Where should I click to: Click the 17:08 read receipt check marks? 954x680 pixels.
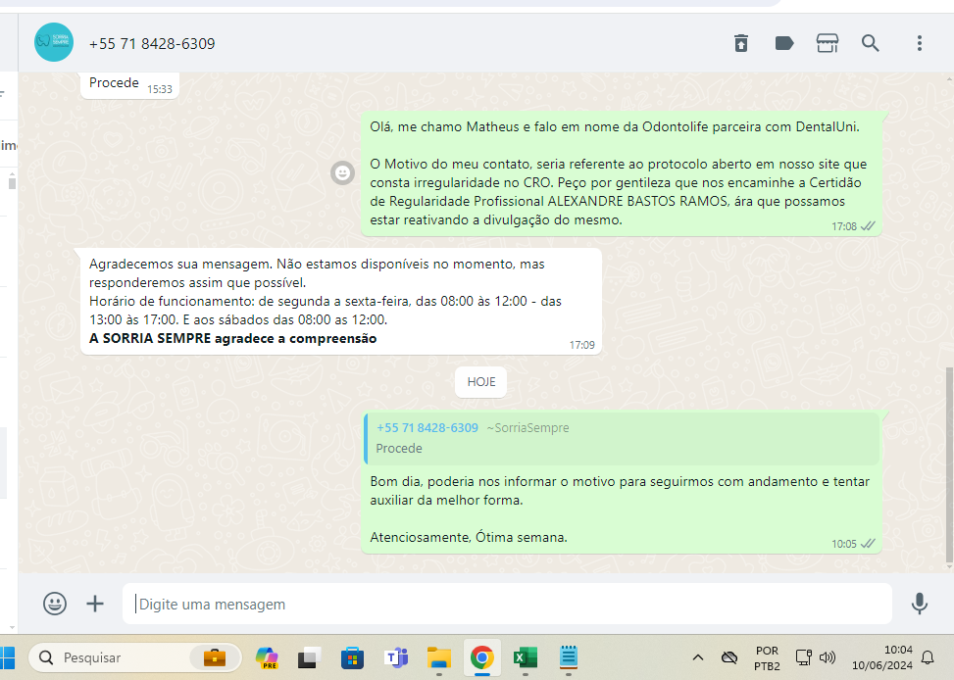(869, 226)
